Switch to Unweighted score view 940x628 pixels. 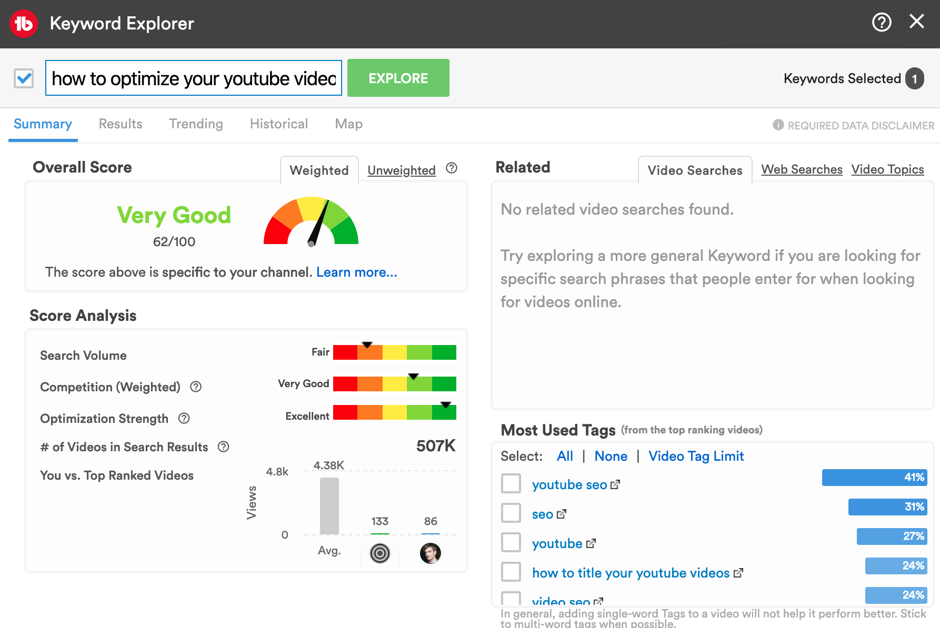coord(401,170)
